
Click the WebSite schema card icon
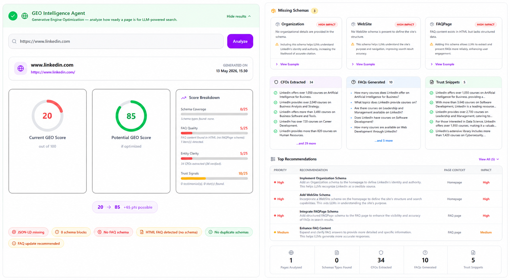(353, 24)
